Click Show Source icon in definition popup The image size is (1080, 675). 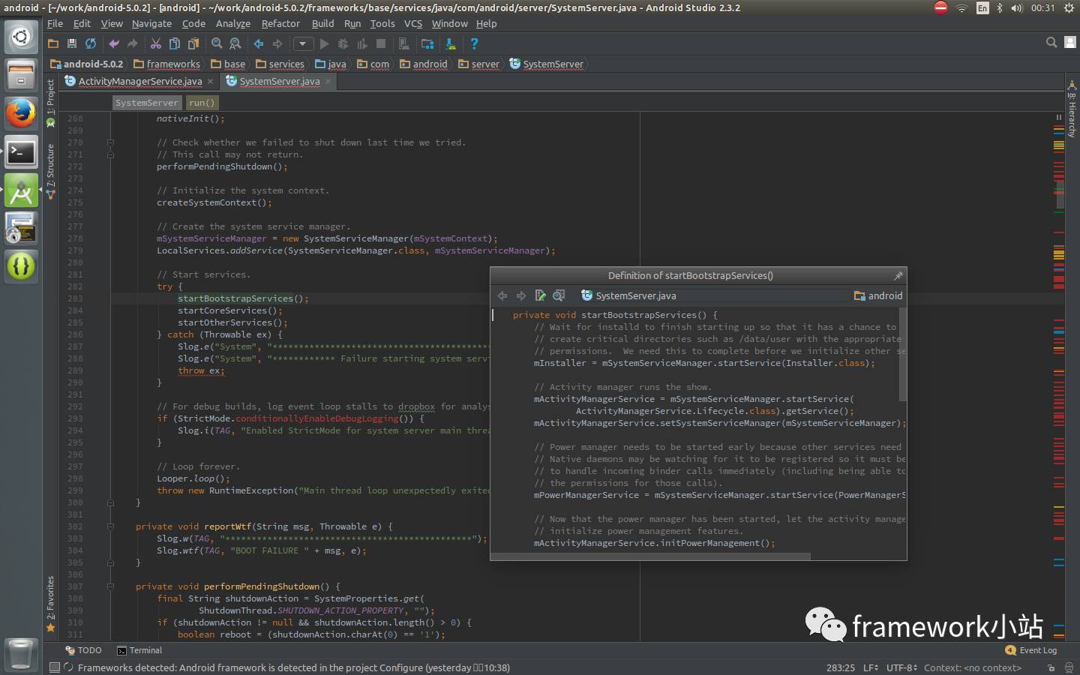(559, 295)
